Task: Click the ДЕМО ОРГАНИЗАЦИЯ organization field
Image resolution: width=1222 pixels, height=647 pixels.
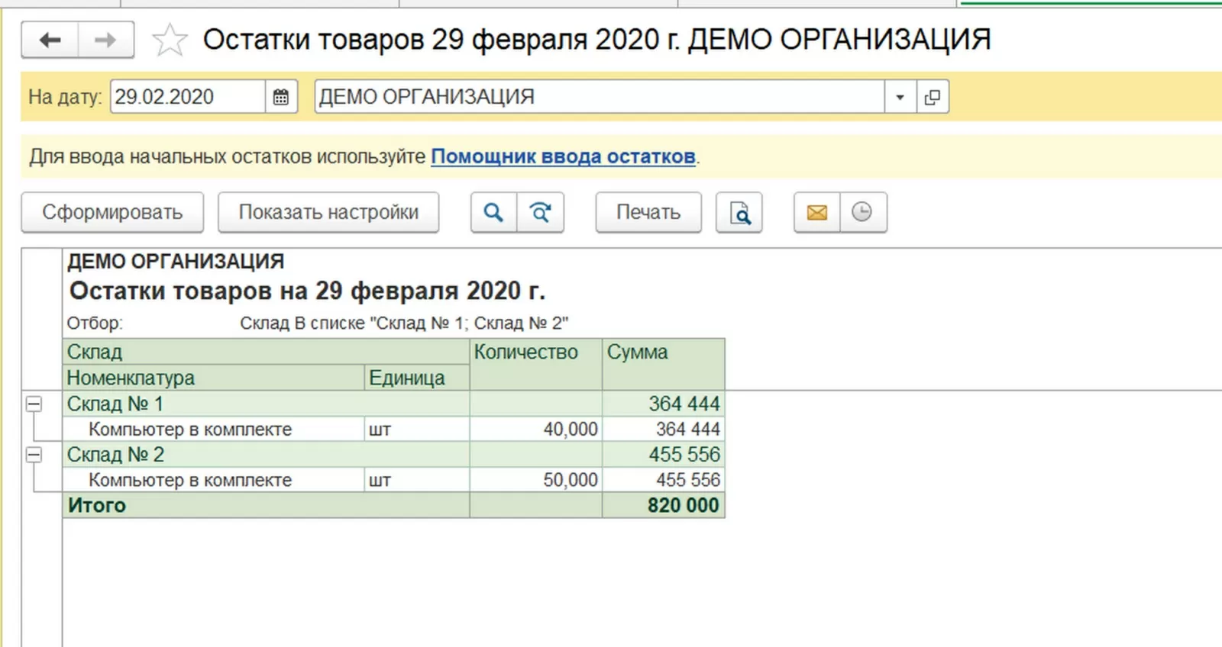Action: pyautogui.click(x=600, y=97)
